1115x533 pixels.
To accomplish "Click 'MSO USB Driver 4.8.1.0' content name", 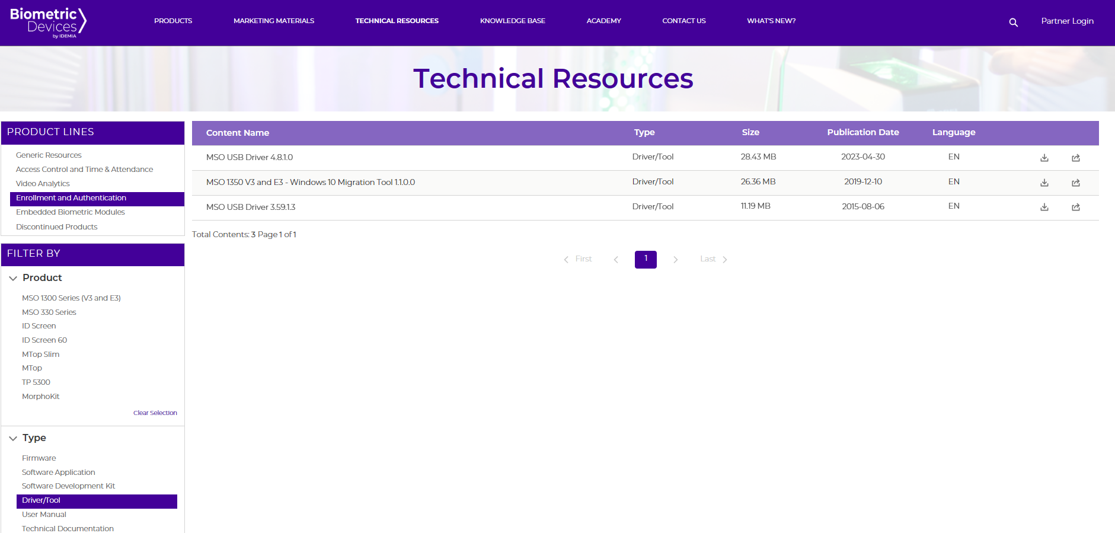I will click(250, 158).
